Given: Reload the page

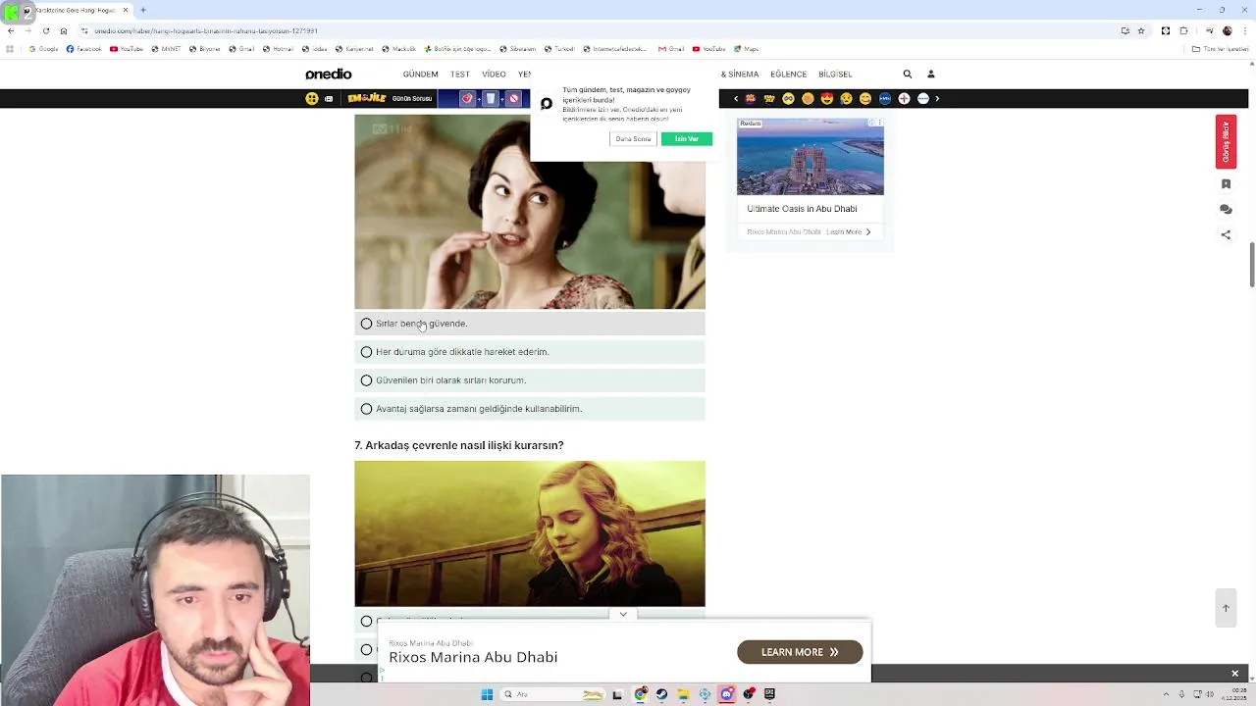Looking at the screenshot, I should pos(45,30).
